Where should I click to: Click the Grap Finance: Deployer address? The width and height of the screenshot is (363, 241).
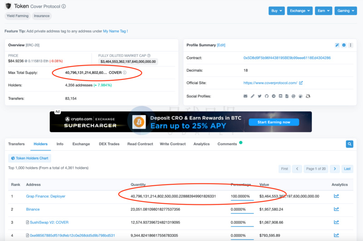pyautogui.click(x=46, y=196)
